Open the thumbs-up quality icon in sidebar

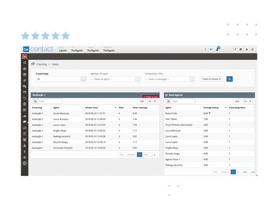tap(25, 116)
